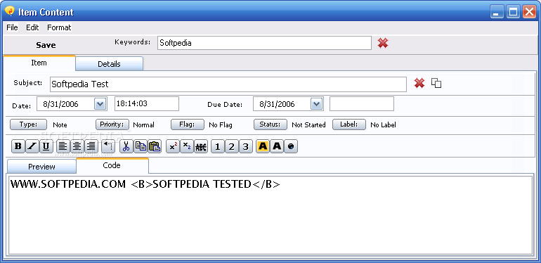The height and width of the screenshot is (263, 541).
Task: Toggle italic formatting button
Action: click(32, 146)
